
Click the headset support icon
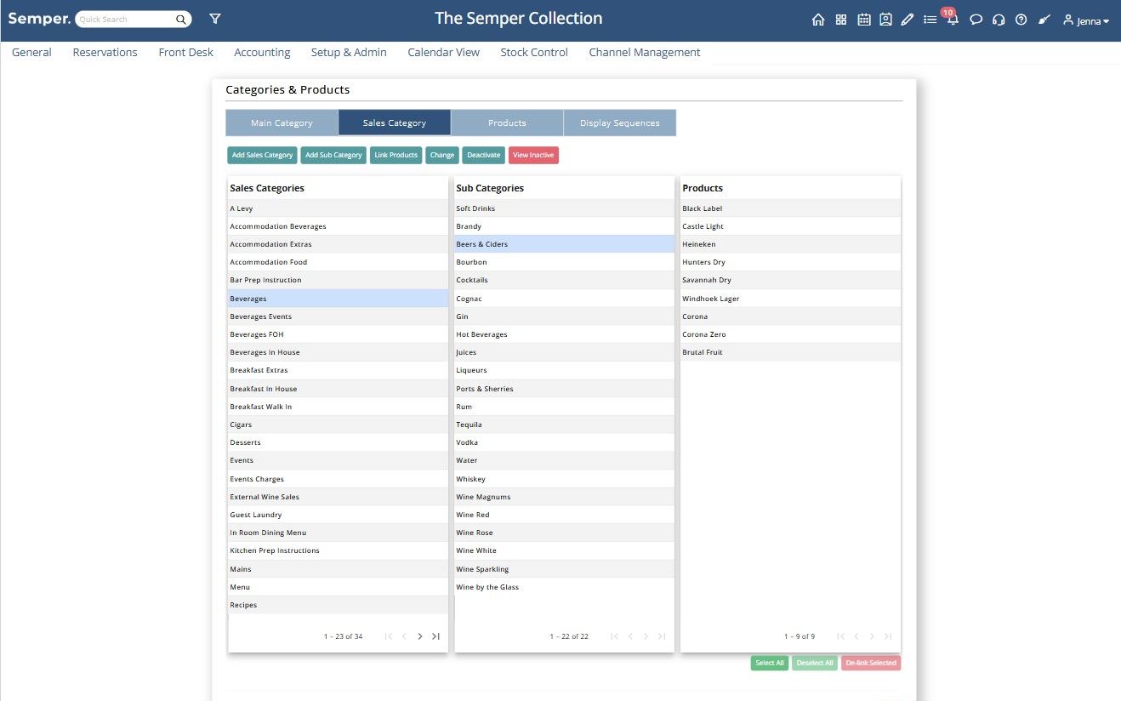pyautogui.click(x=999, y=20)
